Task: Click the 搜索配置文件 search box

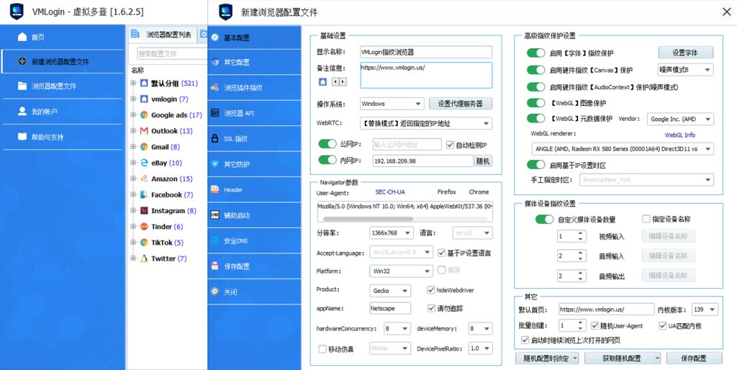Action: (172, 53)
